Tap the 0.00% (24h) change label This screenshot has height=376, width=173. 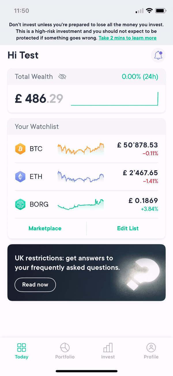(x=140, y=77)
